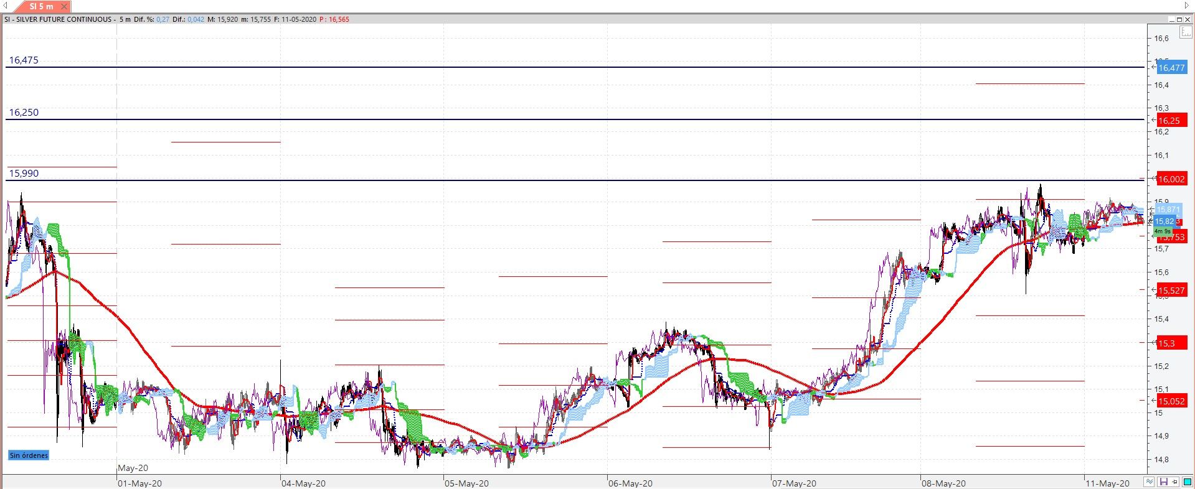Click the 'Sin órdenes' label
This screenshot has width=1195, height=489.
coord(29,455)
